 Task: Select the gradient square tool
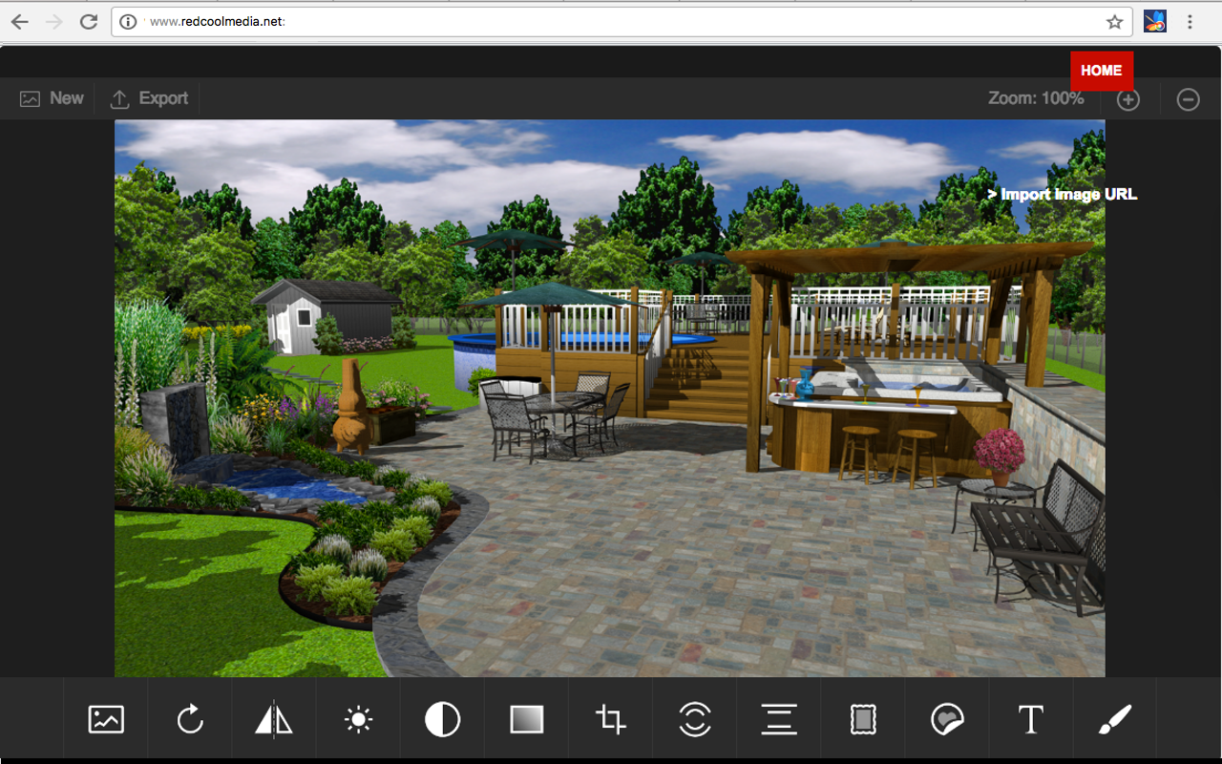click(x=526, y=719)
